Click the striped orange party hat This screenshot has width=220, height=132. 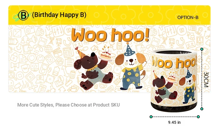[80, 52]
